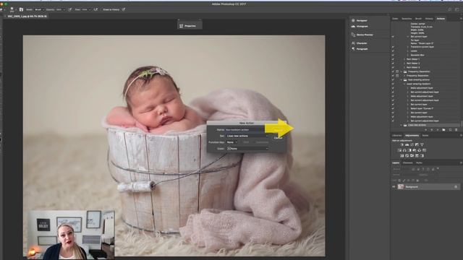Switch to the Channels tab
The image size is (463, 260).
click(407, 162)
